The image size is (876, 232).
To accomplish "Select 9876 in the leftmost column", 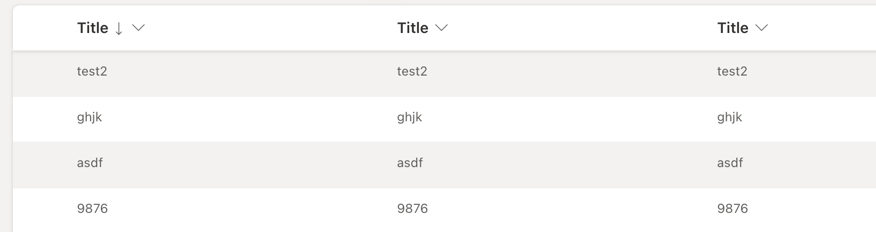I will tap(92, 209).
